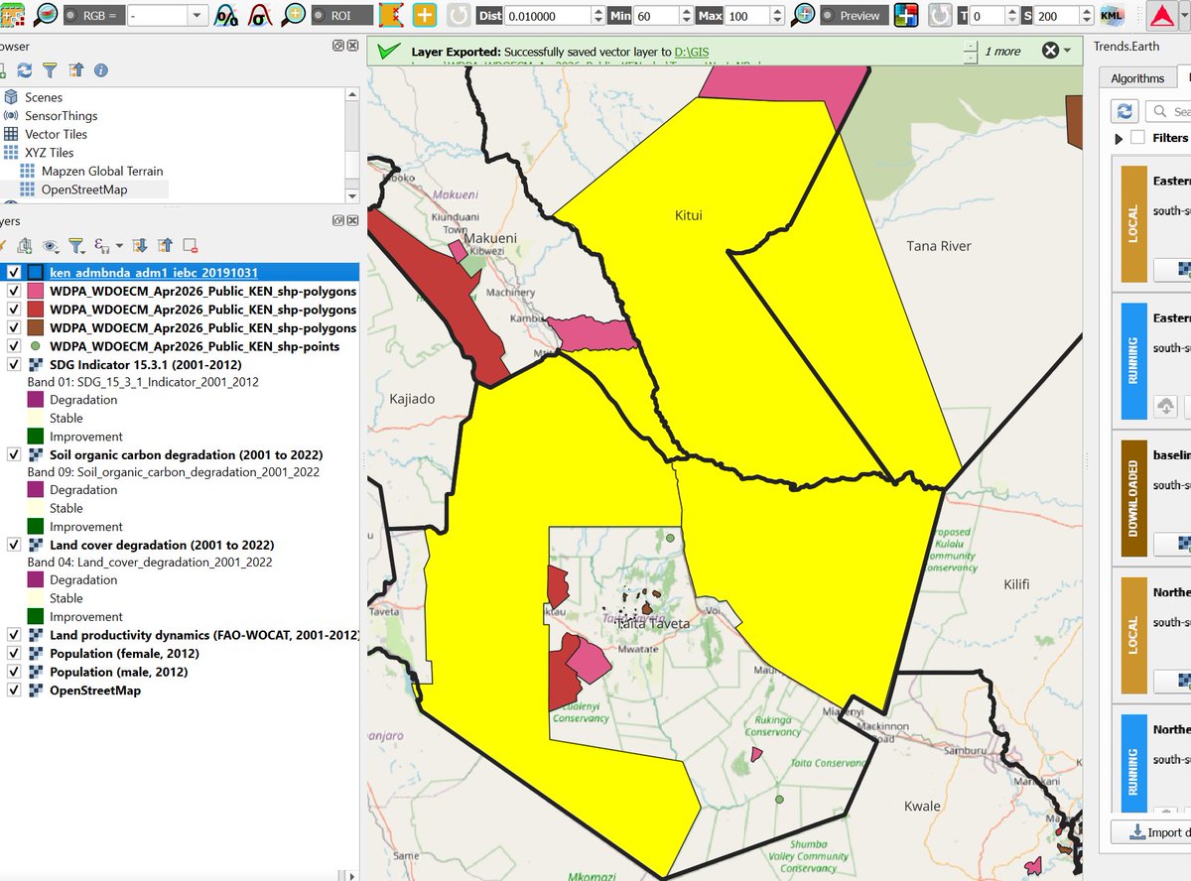Viewport: 1191px width, 881px height.
Task: Toggle the Preview button in toolbar
Action: (853, 16)
